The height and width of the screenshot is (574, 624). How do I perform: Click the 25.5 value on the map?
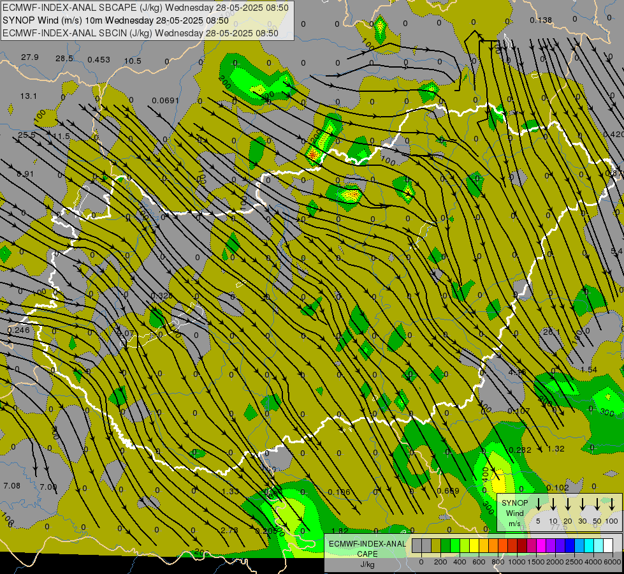point(27,135)
